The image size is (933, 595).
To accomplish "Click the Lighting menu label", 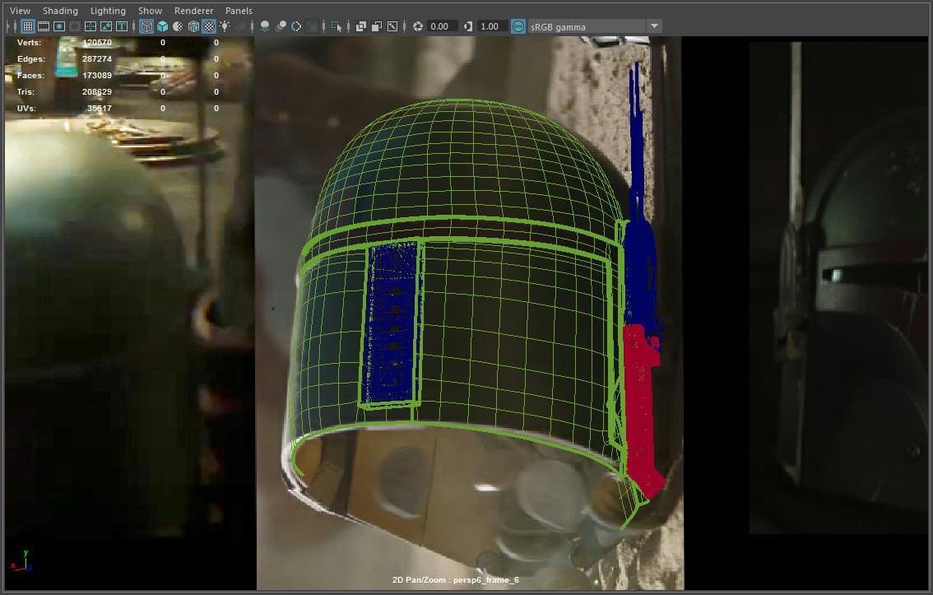I will coord(108,11).
